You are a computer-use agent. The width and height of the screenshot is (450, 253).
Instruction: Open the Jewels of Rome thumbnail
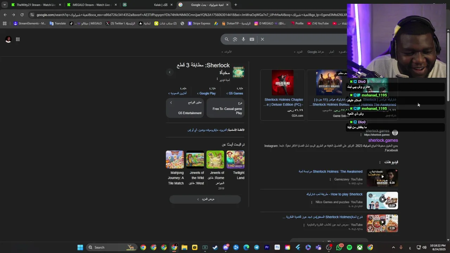point(215,160)
